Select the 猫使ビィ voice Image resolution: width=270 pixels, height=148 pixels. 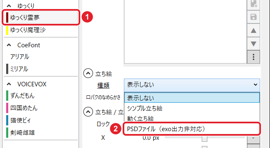point(41,120)
